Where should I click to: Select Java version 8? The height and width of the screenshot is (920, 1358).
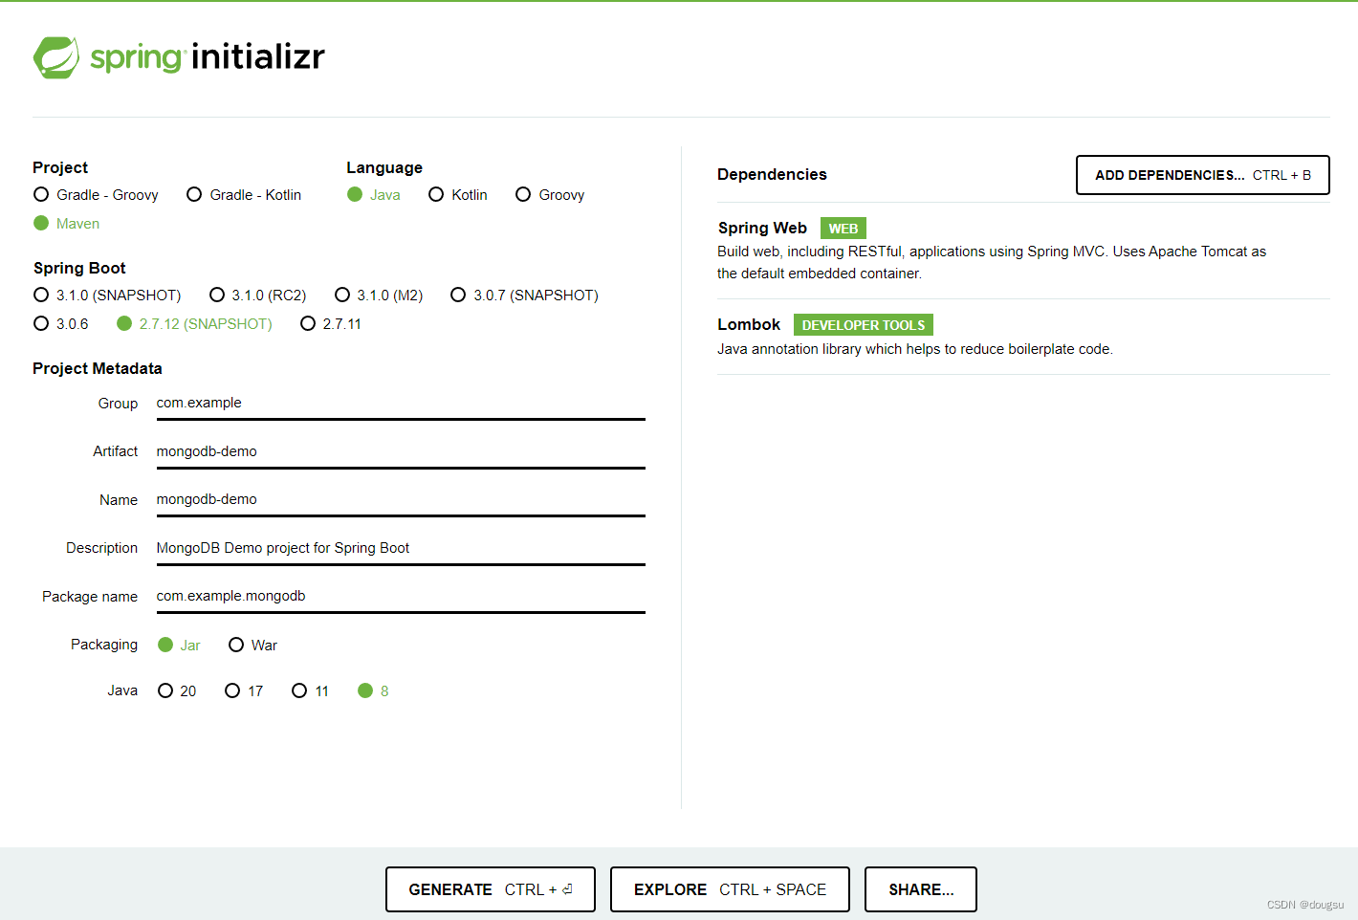click(373, 691)
